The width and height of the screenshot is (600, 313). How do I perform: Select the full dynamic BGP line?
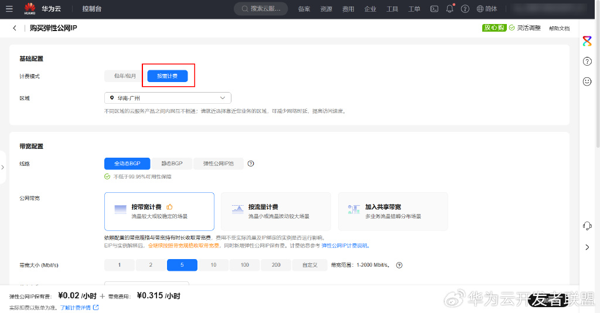point(127,164)
